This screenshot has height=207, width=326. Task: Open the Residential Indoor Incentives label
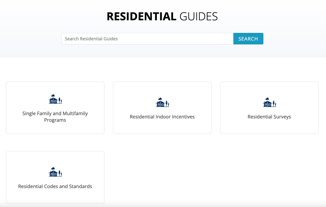click(x=162, y=117)
